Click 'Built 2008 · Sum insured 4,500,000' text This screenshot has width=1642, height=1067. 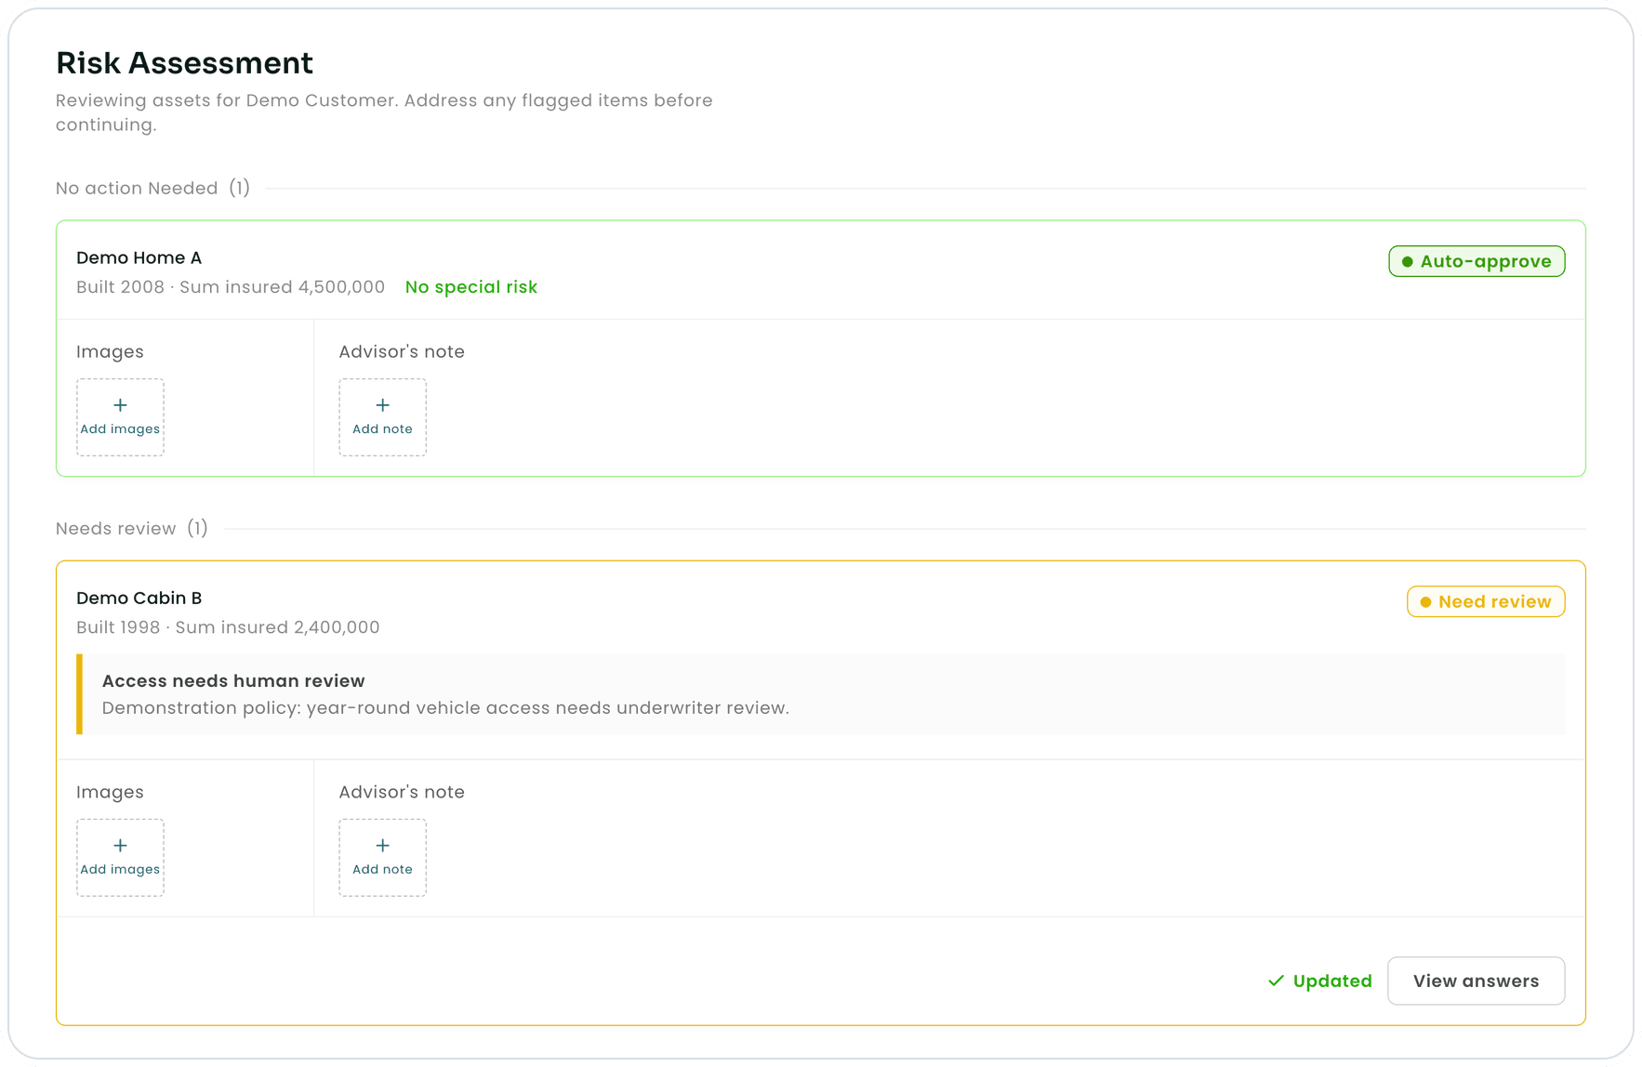[231, 287]
